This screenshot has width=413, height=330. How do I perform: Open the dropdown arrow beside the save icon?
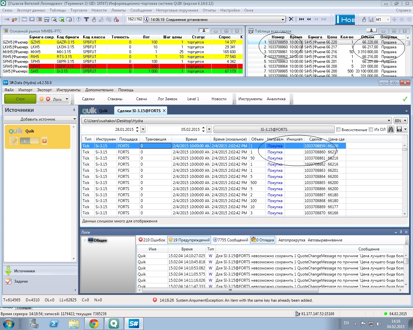[406, 129]
